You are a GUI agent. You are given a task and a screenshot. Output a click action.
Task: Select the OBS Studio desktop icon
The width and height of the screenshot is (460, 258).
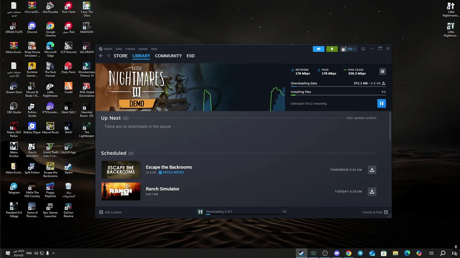point(14,108)
